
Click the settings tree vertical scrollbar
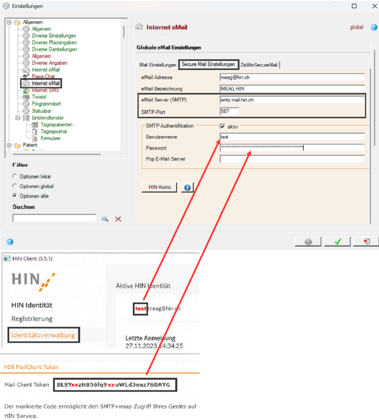124,32
